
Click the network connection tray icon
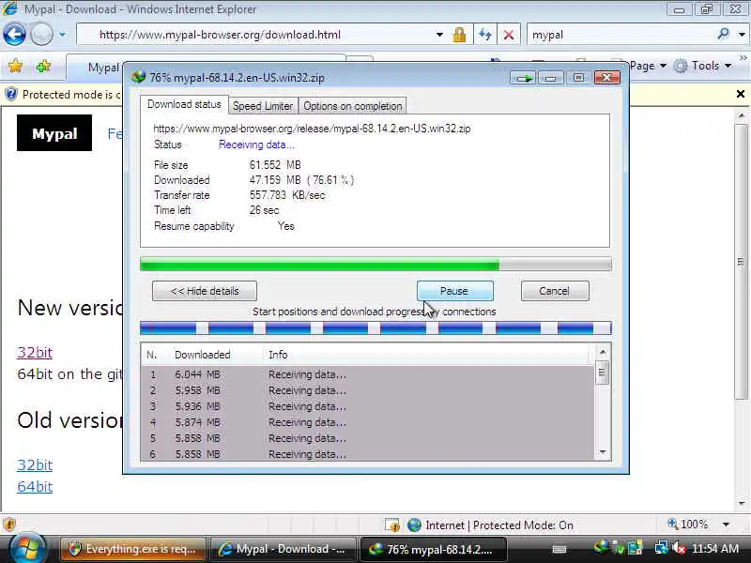pyautogui.click(x=663, y=548)
